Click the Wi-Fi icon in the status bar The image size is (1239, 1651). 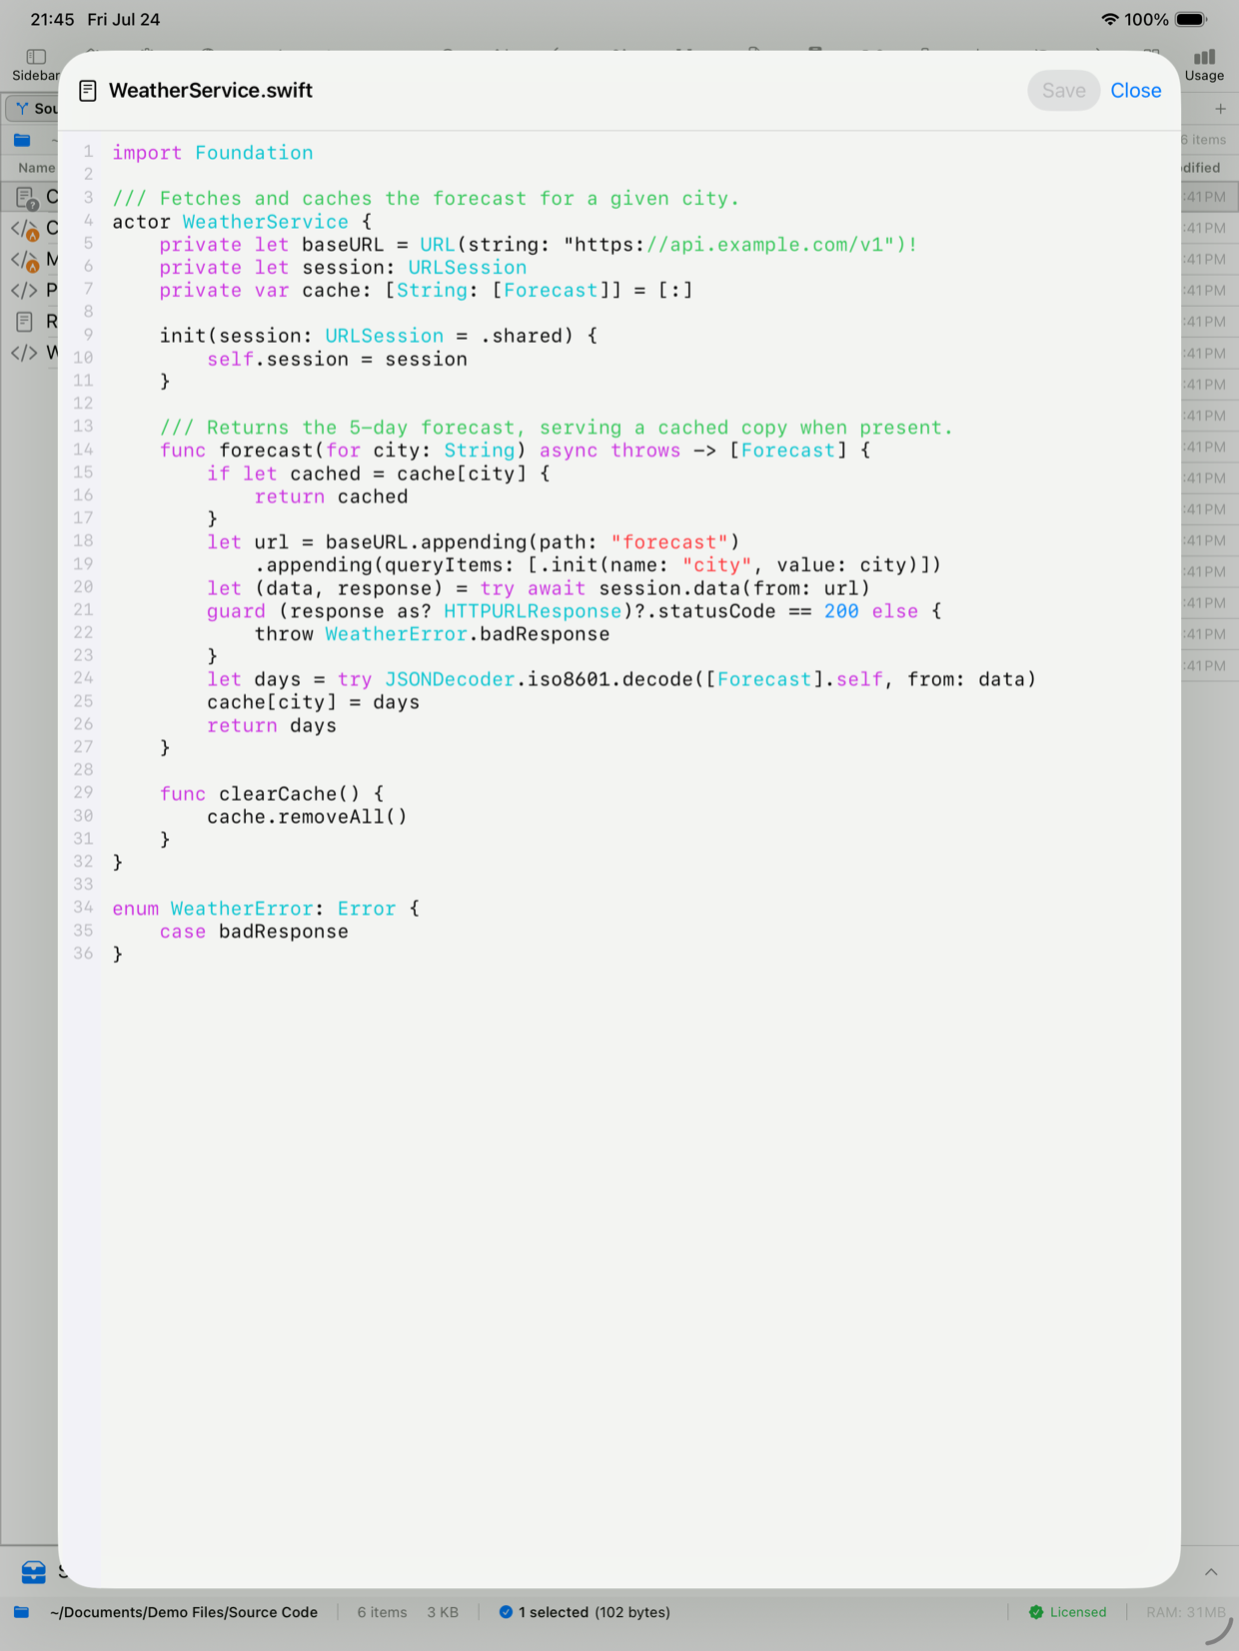(x=1109, y=19)
